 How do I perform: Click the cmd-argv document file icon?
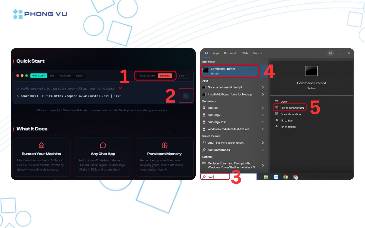204,115
